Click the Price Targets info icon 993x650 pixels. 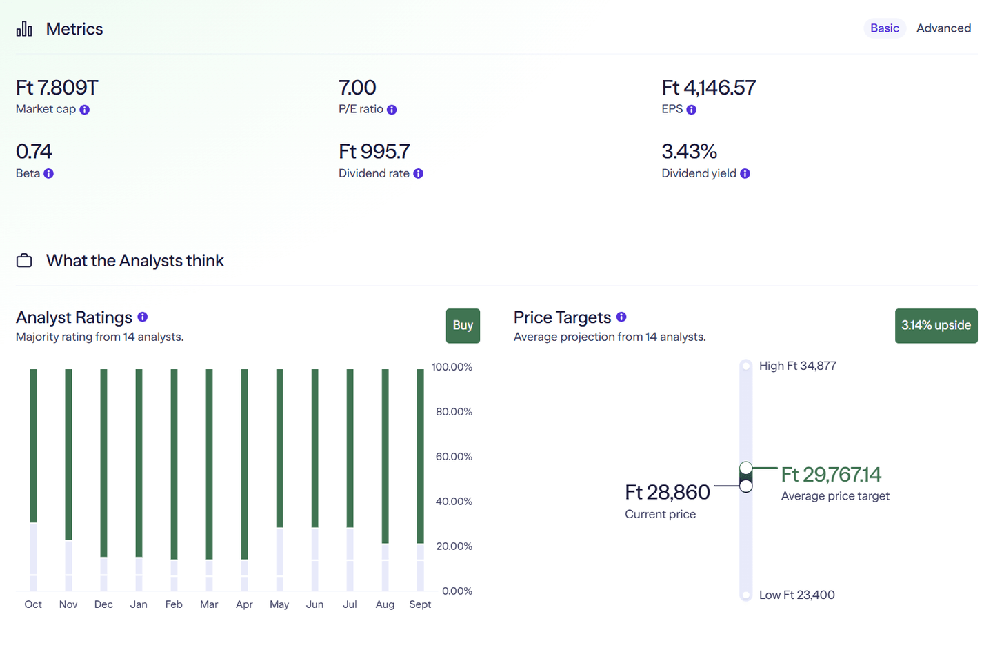(621, 317)
